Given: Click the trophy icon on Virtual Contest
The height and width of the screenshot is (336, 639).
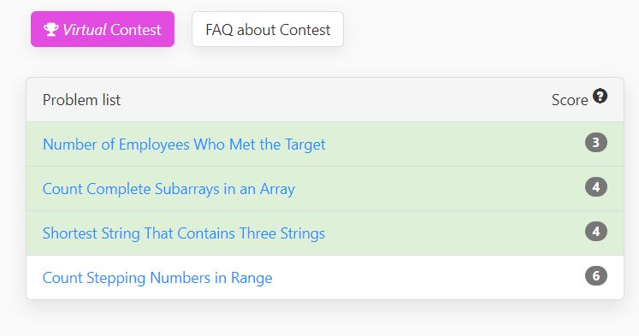Looking at the screenshot, I should pos(51,29).
